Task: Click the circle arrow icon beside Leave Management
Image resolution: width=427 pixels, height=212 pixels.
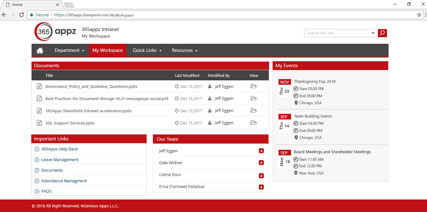Action: coord(37,160)
